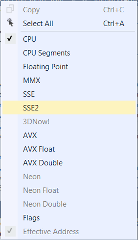Choose the Select All entry text

tap(38, 23)
